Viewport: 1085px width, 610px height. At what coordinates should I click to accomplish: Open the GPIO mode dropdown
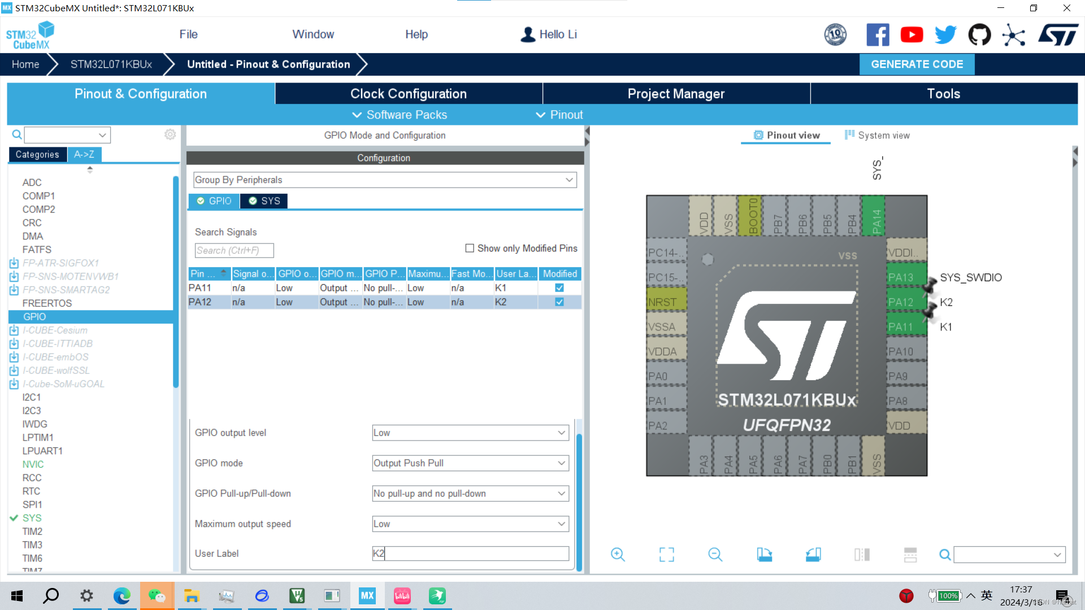[x=470, y=463]
